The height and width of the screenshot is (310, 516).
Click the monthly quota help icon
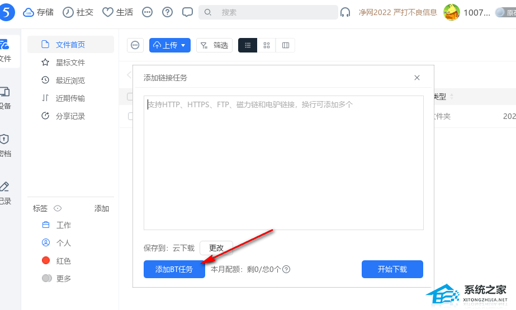286,269
